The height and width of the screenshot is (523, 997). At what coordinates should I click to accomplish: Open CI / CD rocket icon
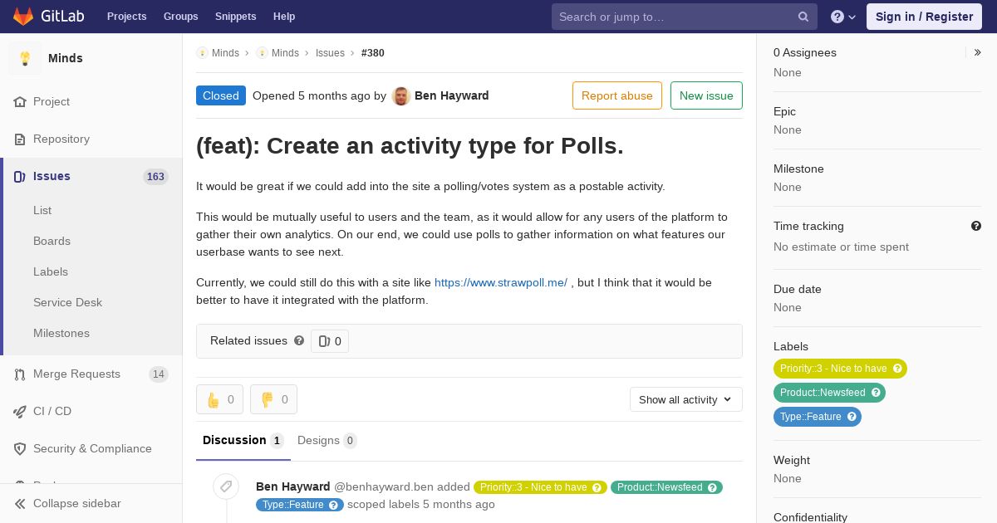point(20,412)
